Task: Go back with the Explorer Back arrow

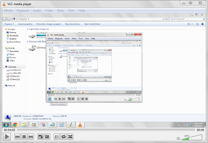Action: 4,19
